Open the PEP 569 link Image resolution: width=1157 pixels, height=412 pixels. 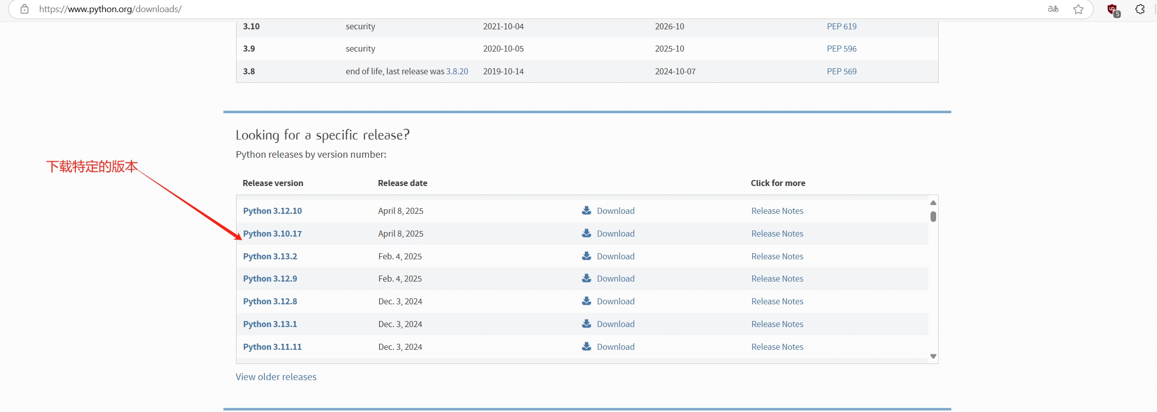click(842, 71)
